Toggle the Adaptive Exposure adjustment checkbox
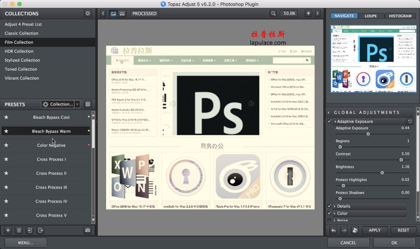 [x=329, y=121]
